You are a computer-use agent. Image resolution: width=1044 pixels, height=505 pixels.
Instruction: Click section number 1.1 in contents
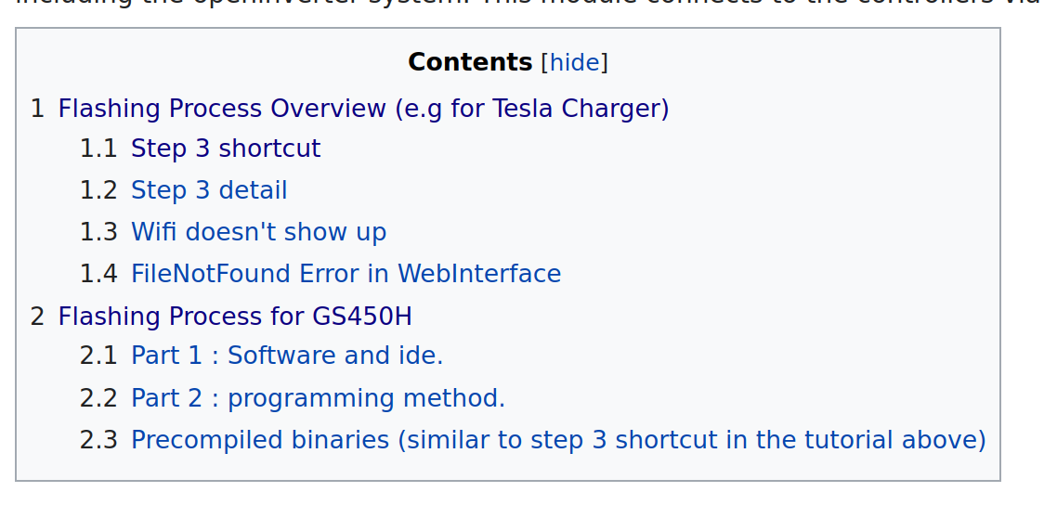(98, 149)
